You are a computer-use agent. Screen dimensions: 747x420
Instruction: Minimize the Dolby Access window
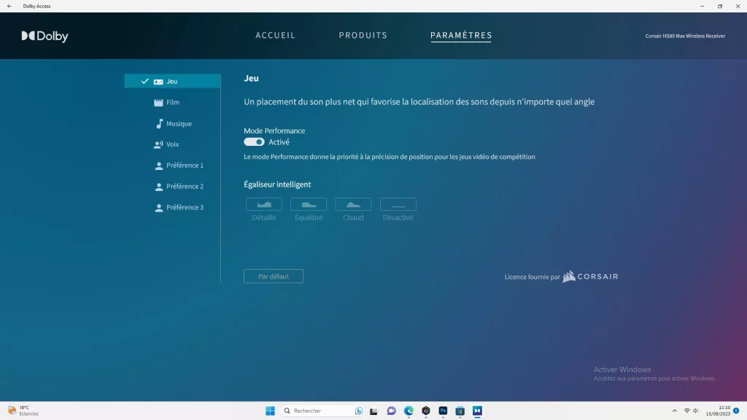coord(702,6)
